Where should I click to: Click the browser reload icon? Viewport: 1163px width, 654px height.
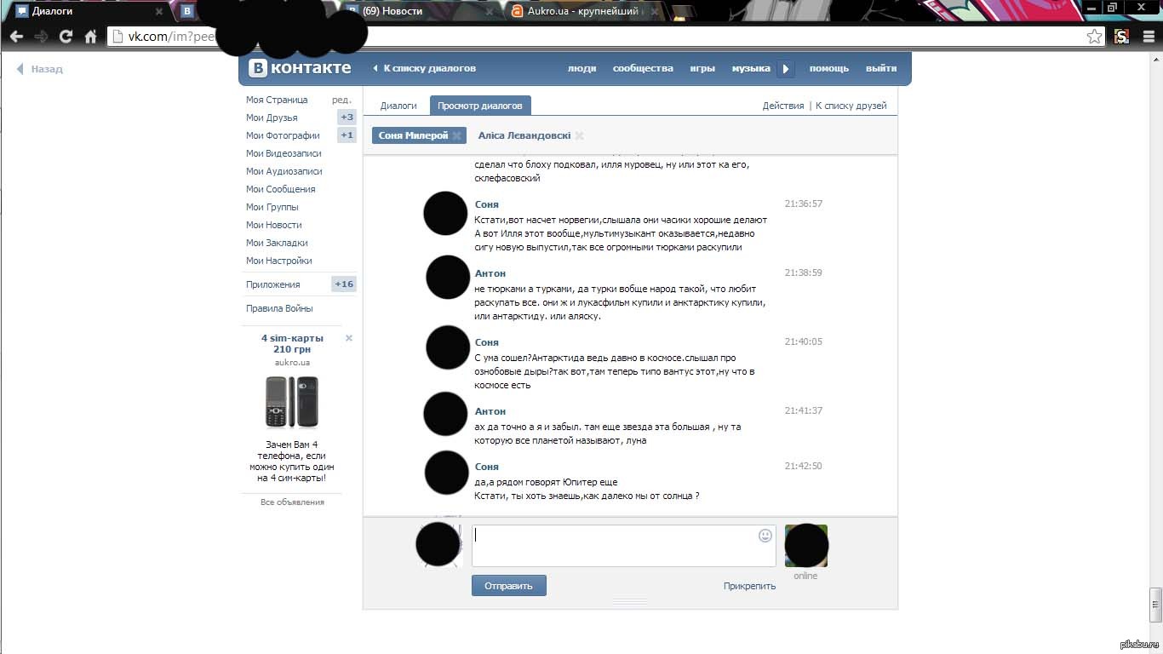point(66,37)
